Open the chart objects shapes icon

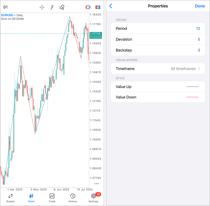point(62,7)
